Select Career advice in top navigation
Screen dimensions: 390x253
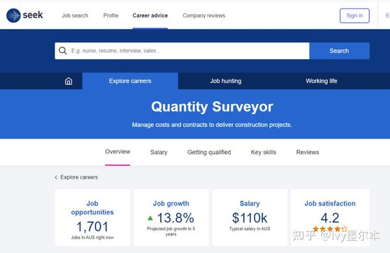(x=150, y=16)
